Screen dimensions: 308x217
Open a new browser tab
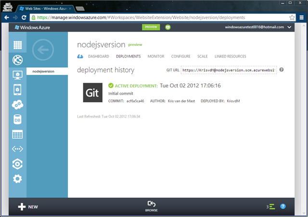click(x=80, y=9)
